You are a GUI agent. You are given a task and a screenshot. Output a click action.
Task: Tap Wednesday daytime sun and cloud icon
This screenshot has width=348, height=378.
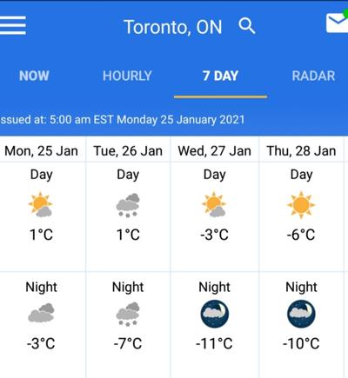click(214, 204)
